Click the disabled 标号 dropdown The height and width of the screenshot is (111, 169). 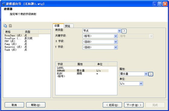(136, 36)
